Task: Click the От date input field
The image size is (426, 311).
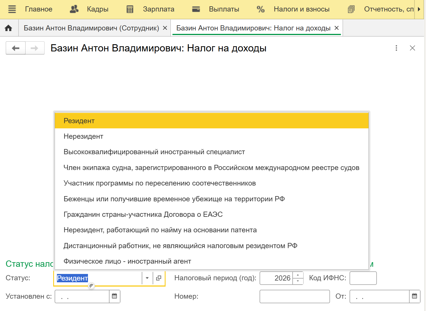Action: coord(379,296)
